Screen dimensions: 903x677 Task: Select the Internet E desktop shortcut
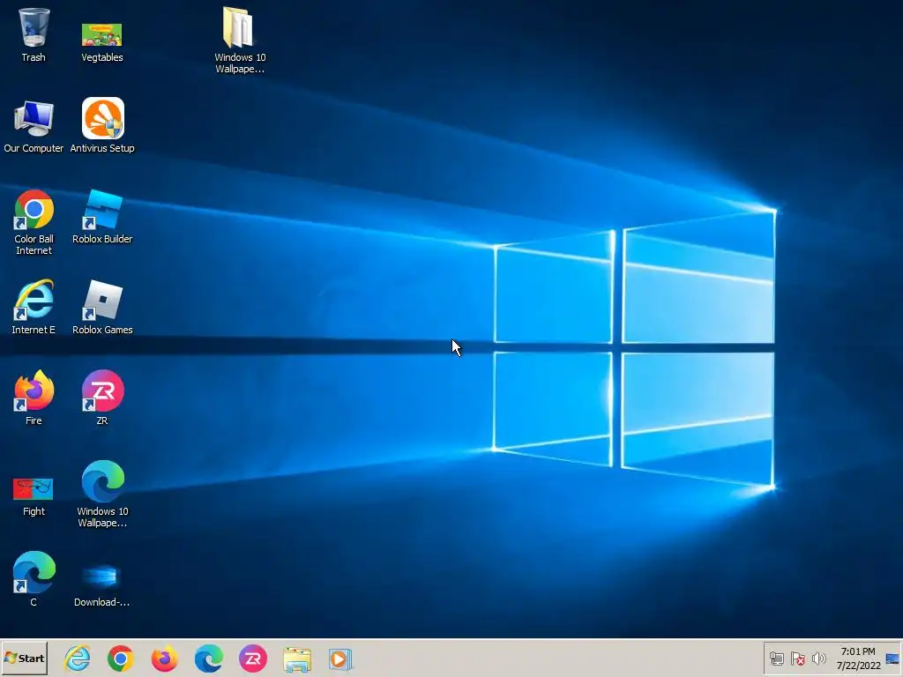(x=34, y=308)
